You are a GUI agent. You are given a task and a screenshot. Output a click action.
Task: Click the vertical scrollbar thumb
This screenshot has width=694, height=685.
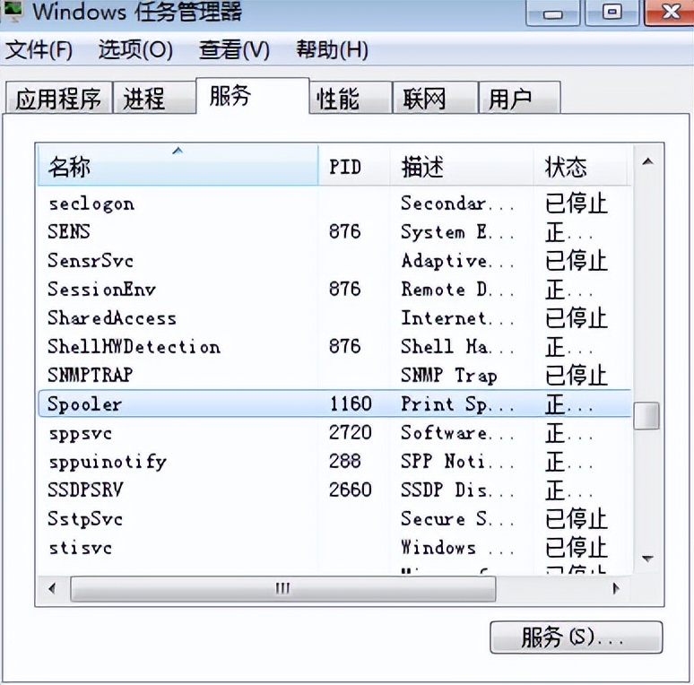[646, 415]
